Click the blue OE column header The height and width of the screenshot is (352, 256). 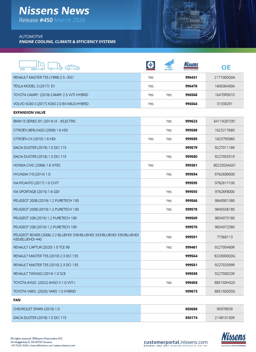pyautogui.click(x=226, y=67)
